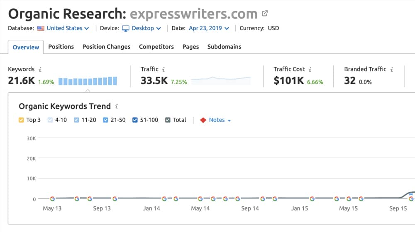Switch to the Positions tab

click(61, 47)
